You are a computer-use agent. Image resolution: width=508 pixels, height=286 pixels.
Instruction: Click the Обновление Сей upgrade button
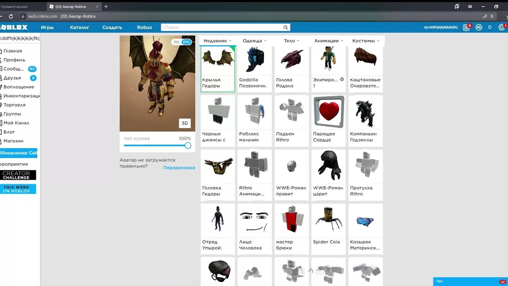pos(18,153)
